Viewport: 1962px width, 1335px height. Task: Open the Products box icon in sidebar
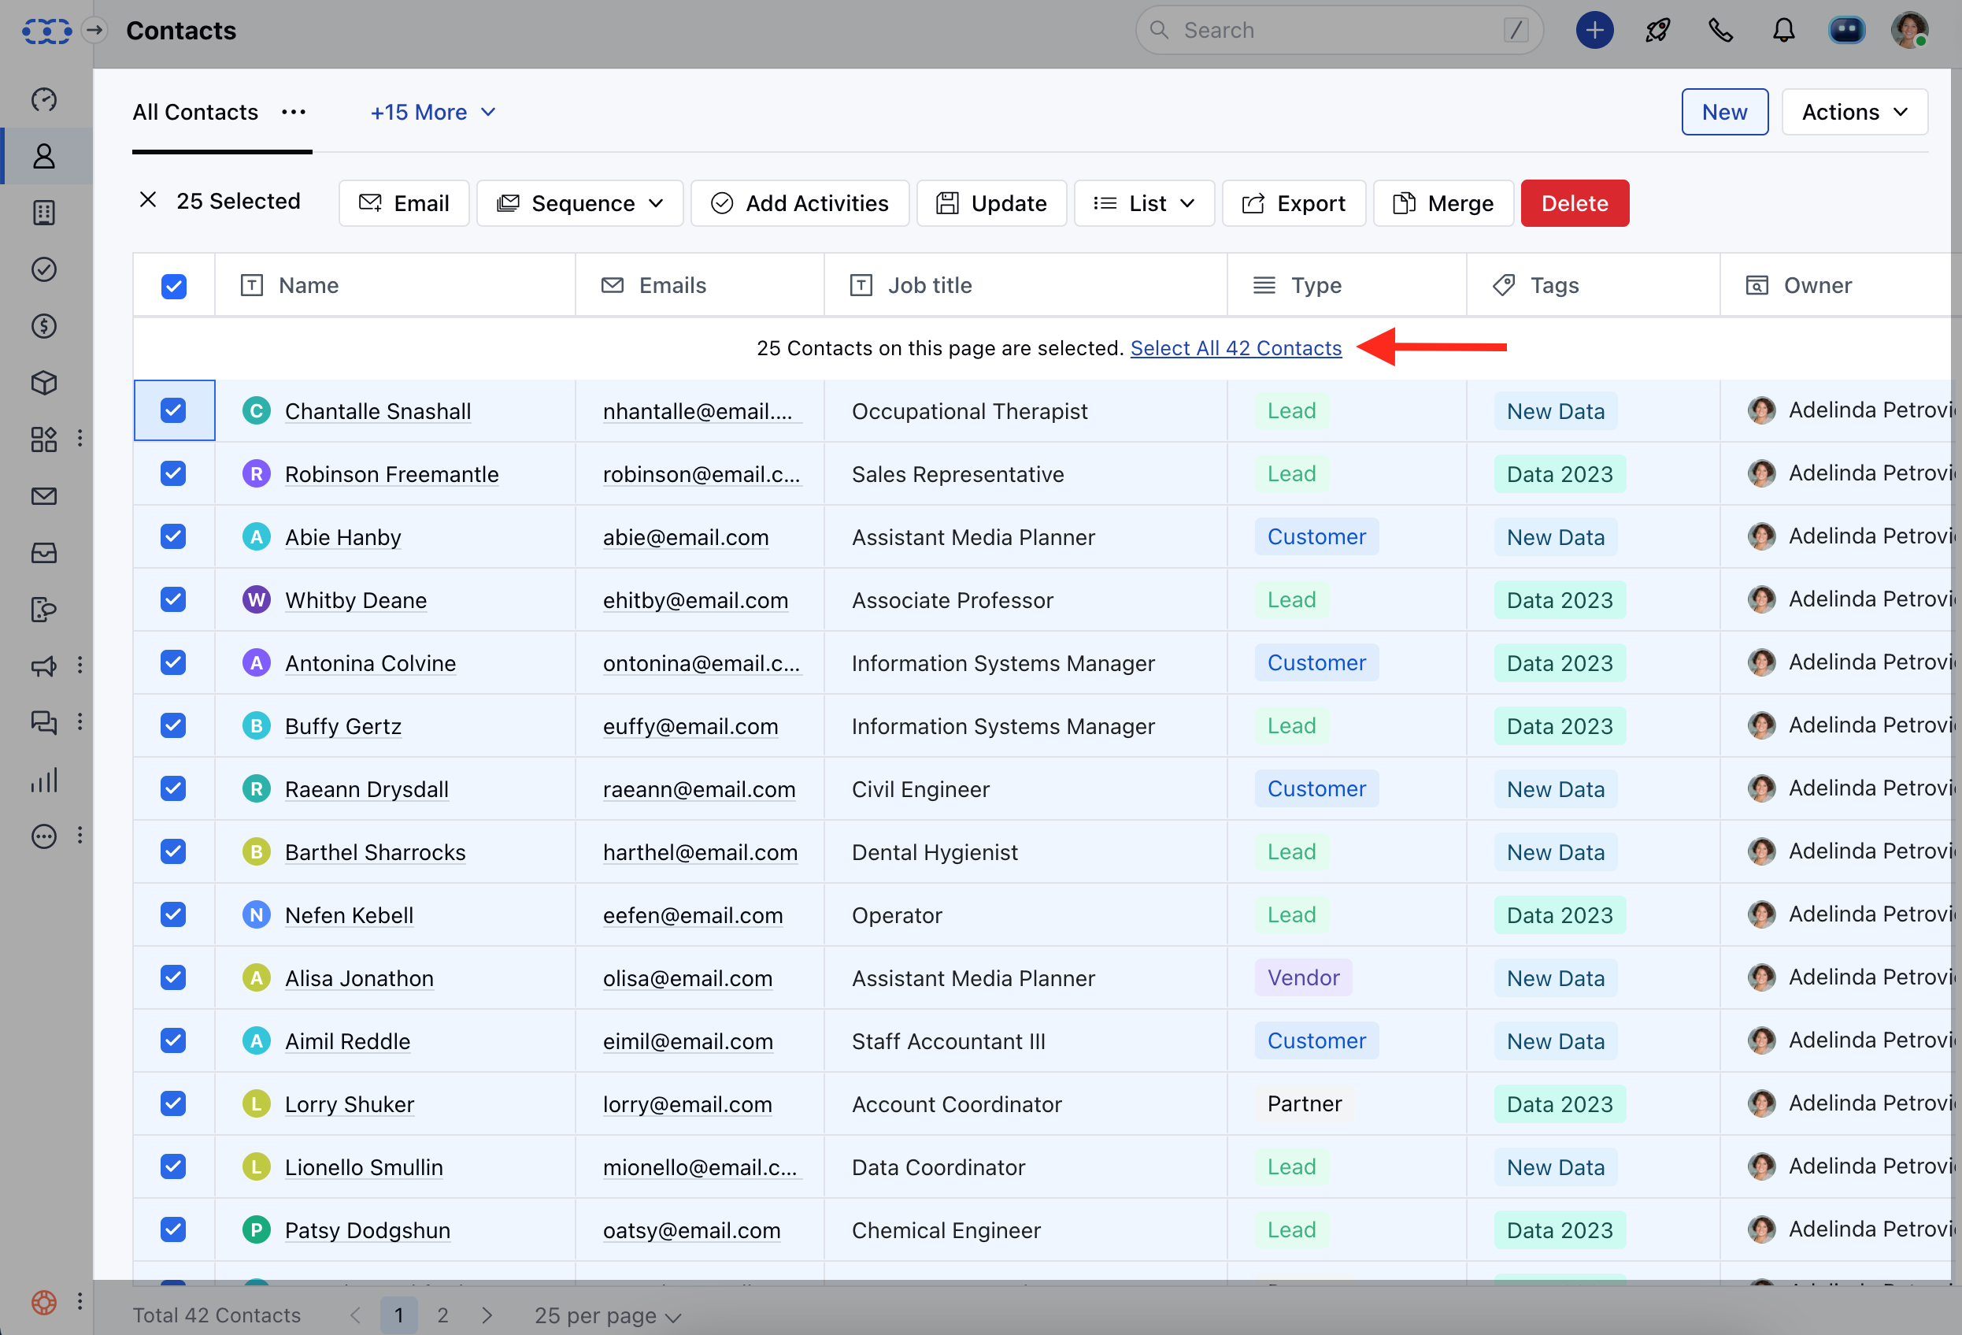pyautogui.click(x=44, y=383)
